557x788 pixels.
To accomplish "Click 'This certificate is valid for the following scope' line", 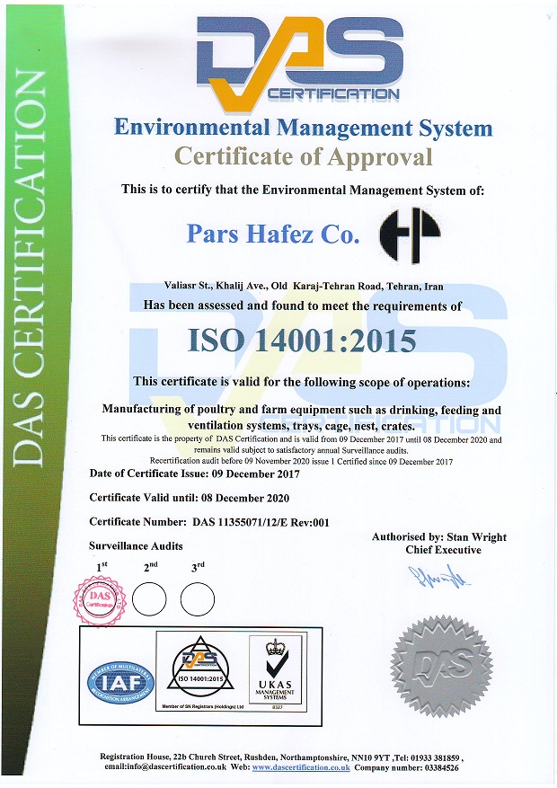I will pyautogui.click(x=302, y=382).
